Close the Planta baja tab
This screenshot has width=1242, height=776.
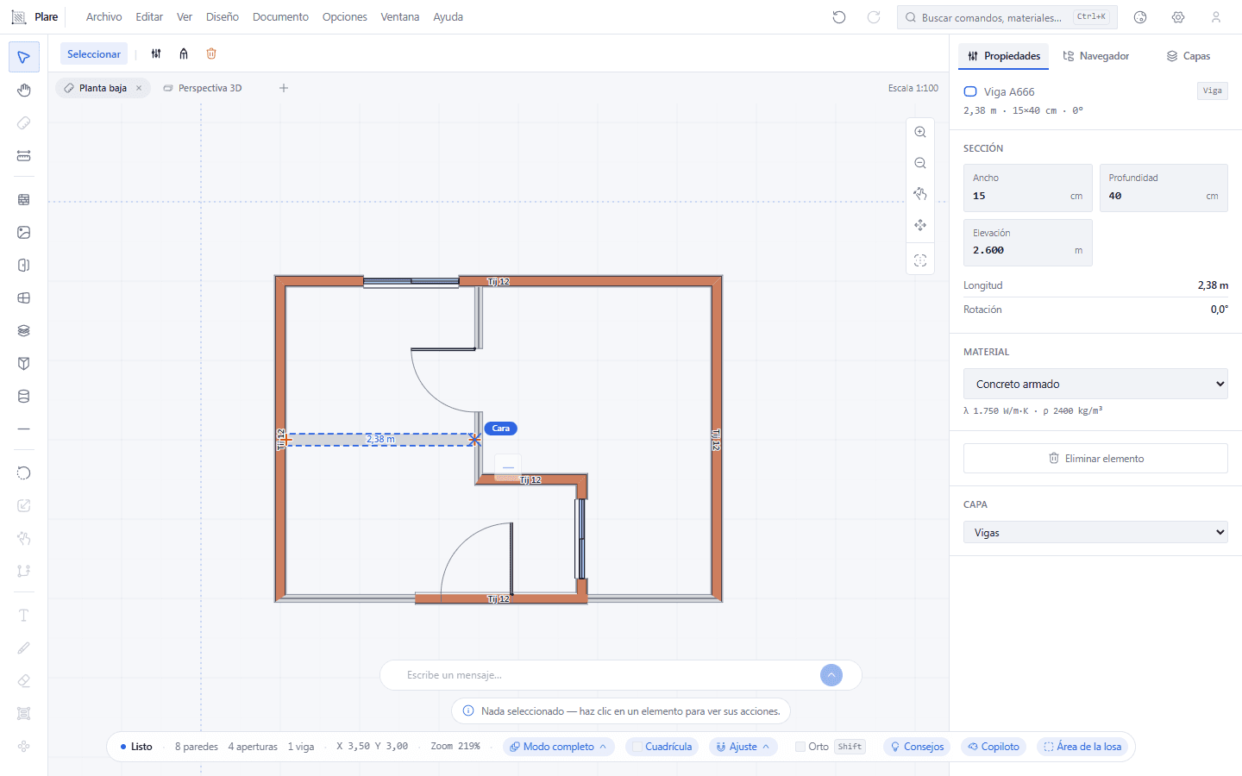pos(139,88)
